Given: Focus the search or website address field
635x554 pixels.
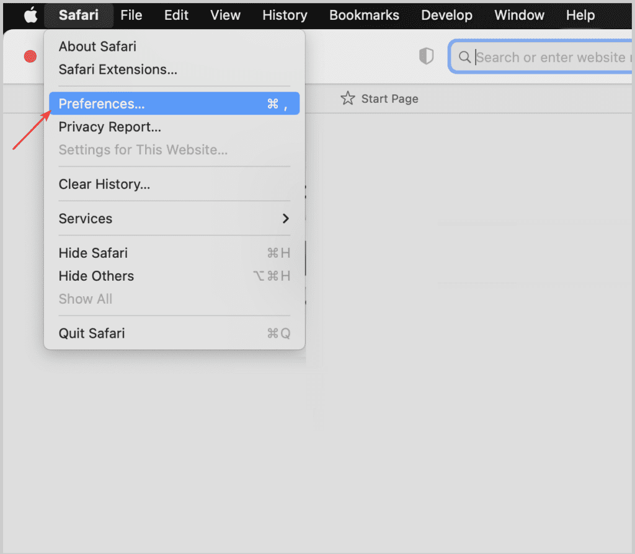Looking at the screenshot, I should (541, 57).
